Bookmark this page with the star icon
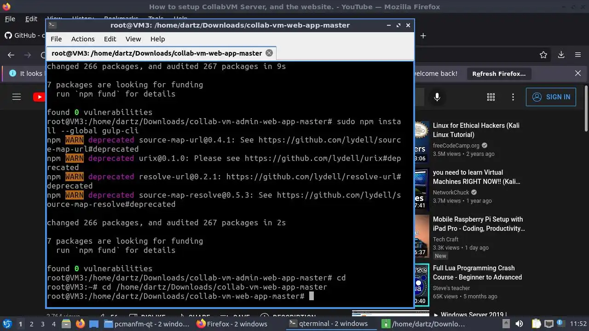Screen dimensions: 589x331 point(543,55)
